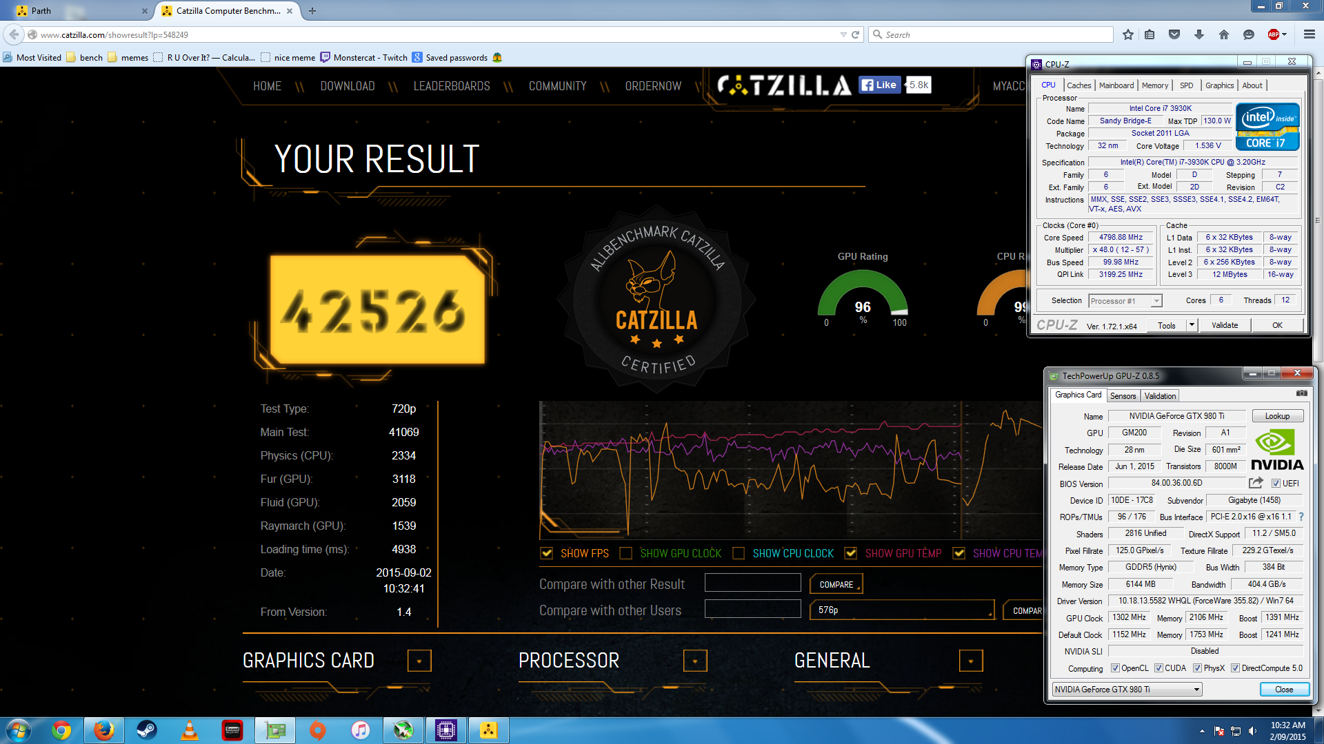Image resolution: width=1324 pixels, height=744 pixels.
Task: Click the browser page vertical scrollbar
Action: tap(1318, 220)
